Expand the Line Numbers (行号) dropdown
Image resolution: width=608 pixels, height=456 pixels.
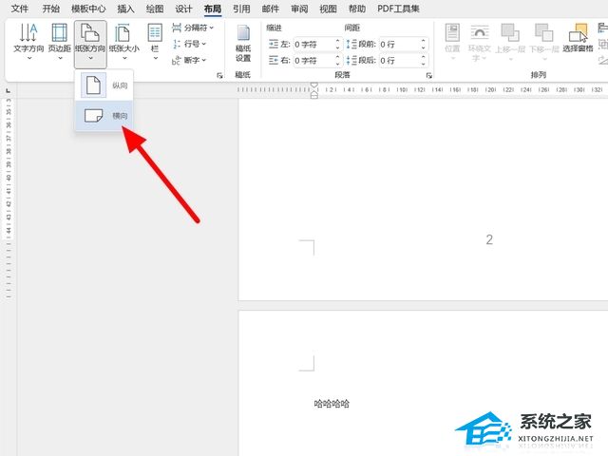coord(190,44)
